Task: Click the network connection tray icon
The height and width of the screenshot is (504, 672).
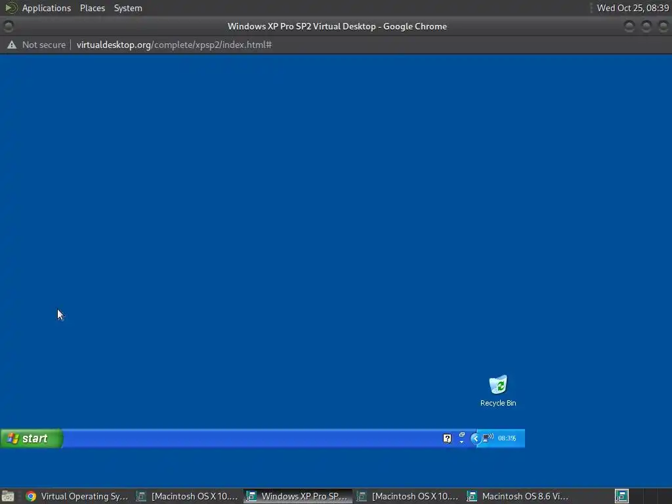Action: (488, 438)
